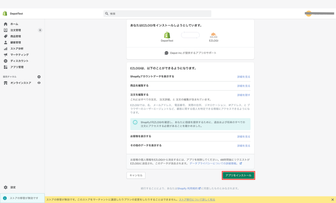Dismiss the yellow store transfer banner

pyautogui.click(x=332, y=199)
